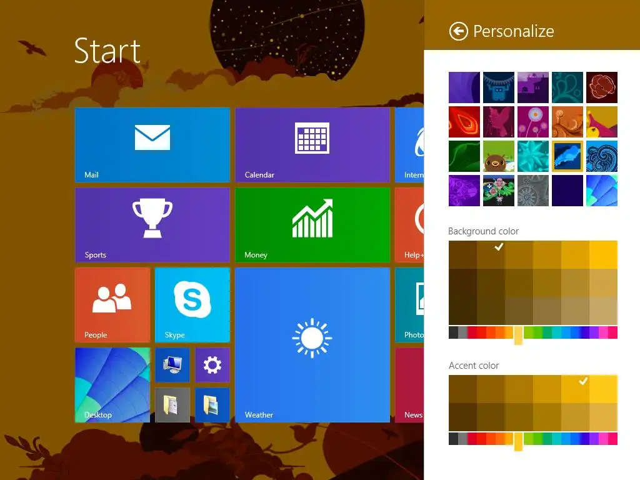Choose the purple swirl background thumbnail

click(464, 87)
